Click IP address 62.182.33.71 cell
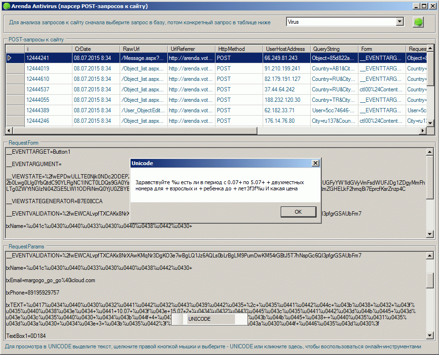Image resolution: width=439 pixels, height=355 pixels. tap(286, 110)
